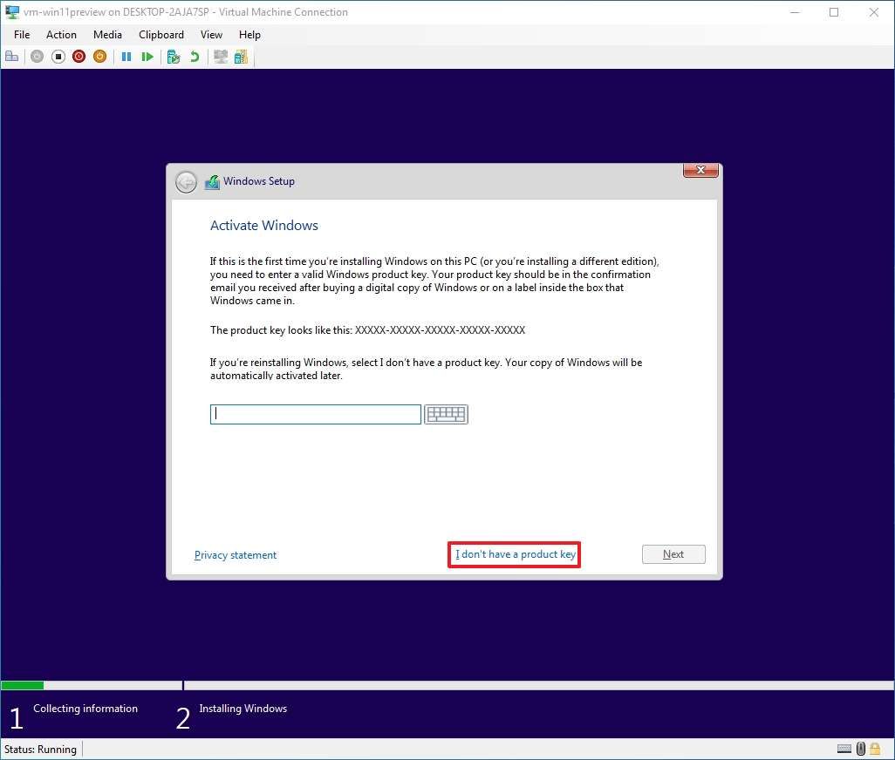Send Ctrl+Alt+Delete to the virtual machine
Image resolution: width=895 pixels, height=760 pixels.
click(x=11, y=56)
